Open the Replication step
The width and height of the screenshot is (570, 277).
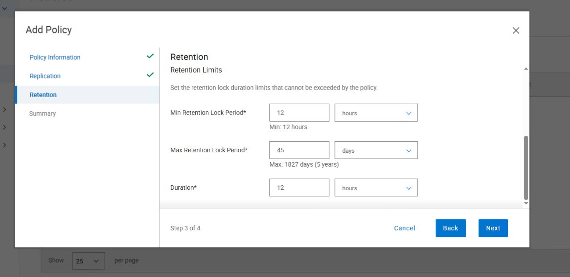[x=45, y=76]
